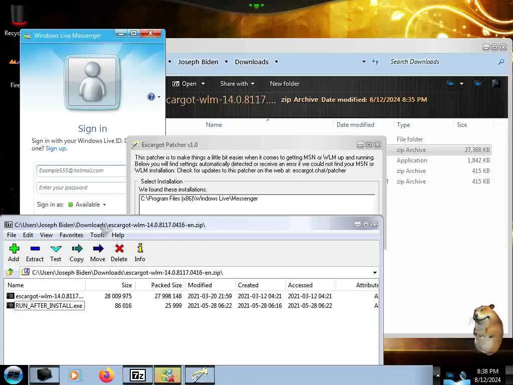Open the Available status dropdown in Messenger
The image size is (513, 385).
[x=87, y=205]
